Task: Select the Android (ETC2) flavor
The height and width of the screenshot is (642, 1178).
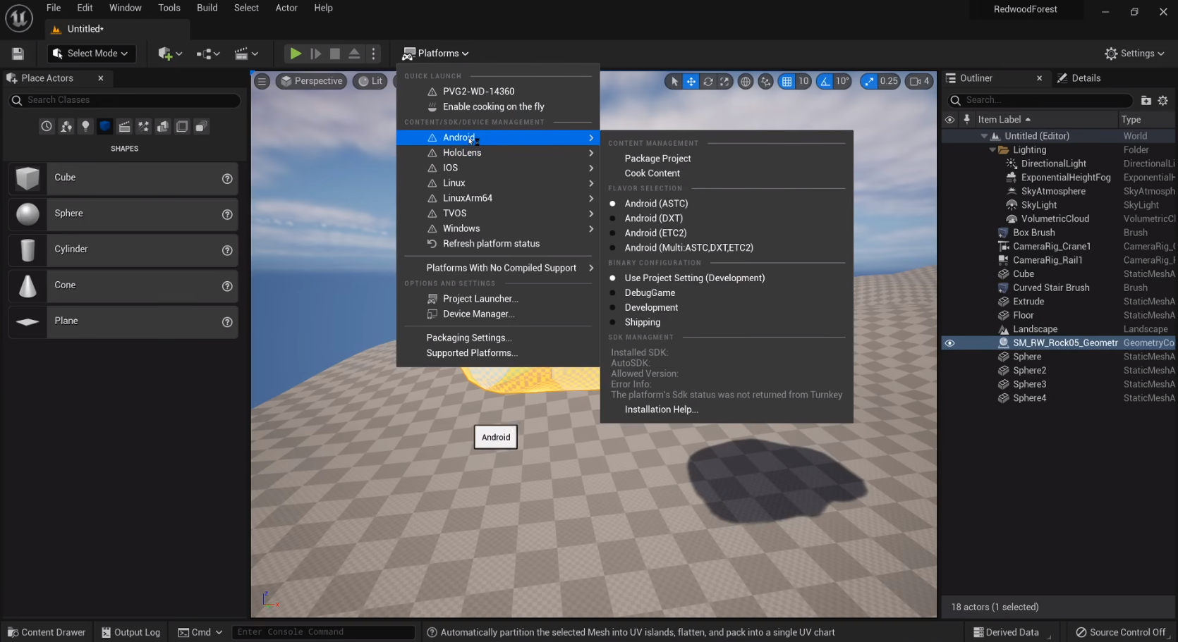Action: pos(655,233)
